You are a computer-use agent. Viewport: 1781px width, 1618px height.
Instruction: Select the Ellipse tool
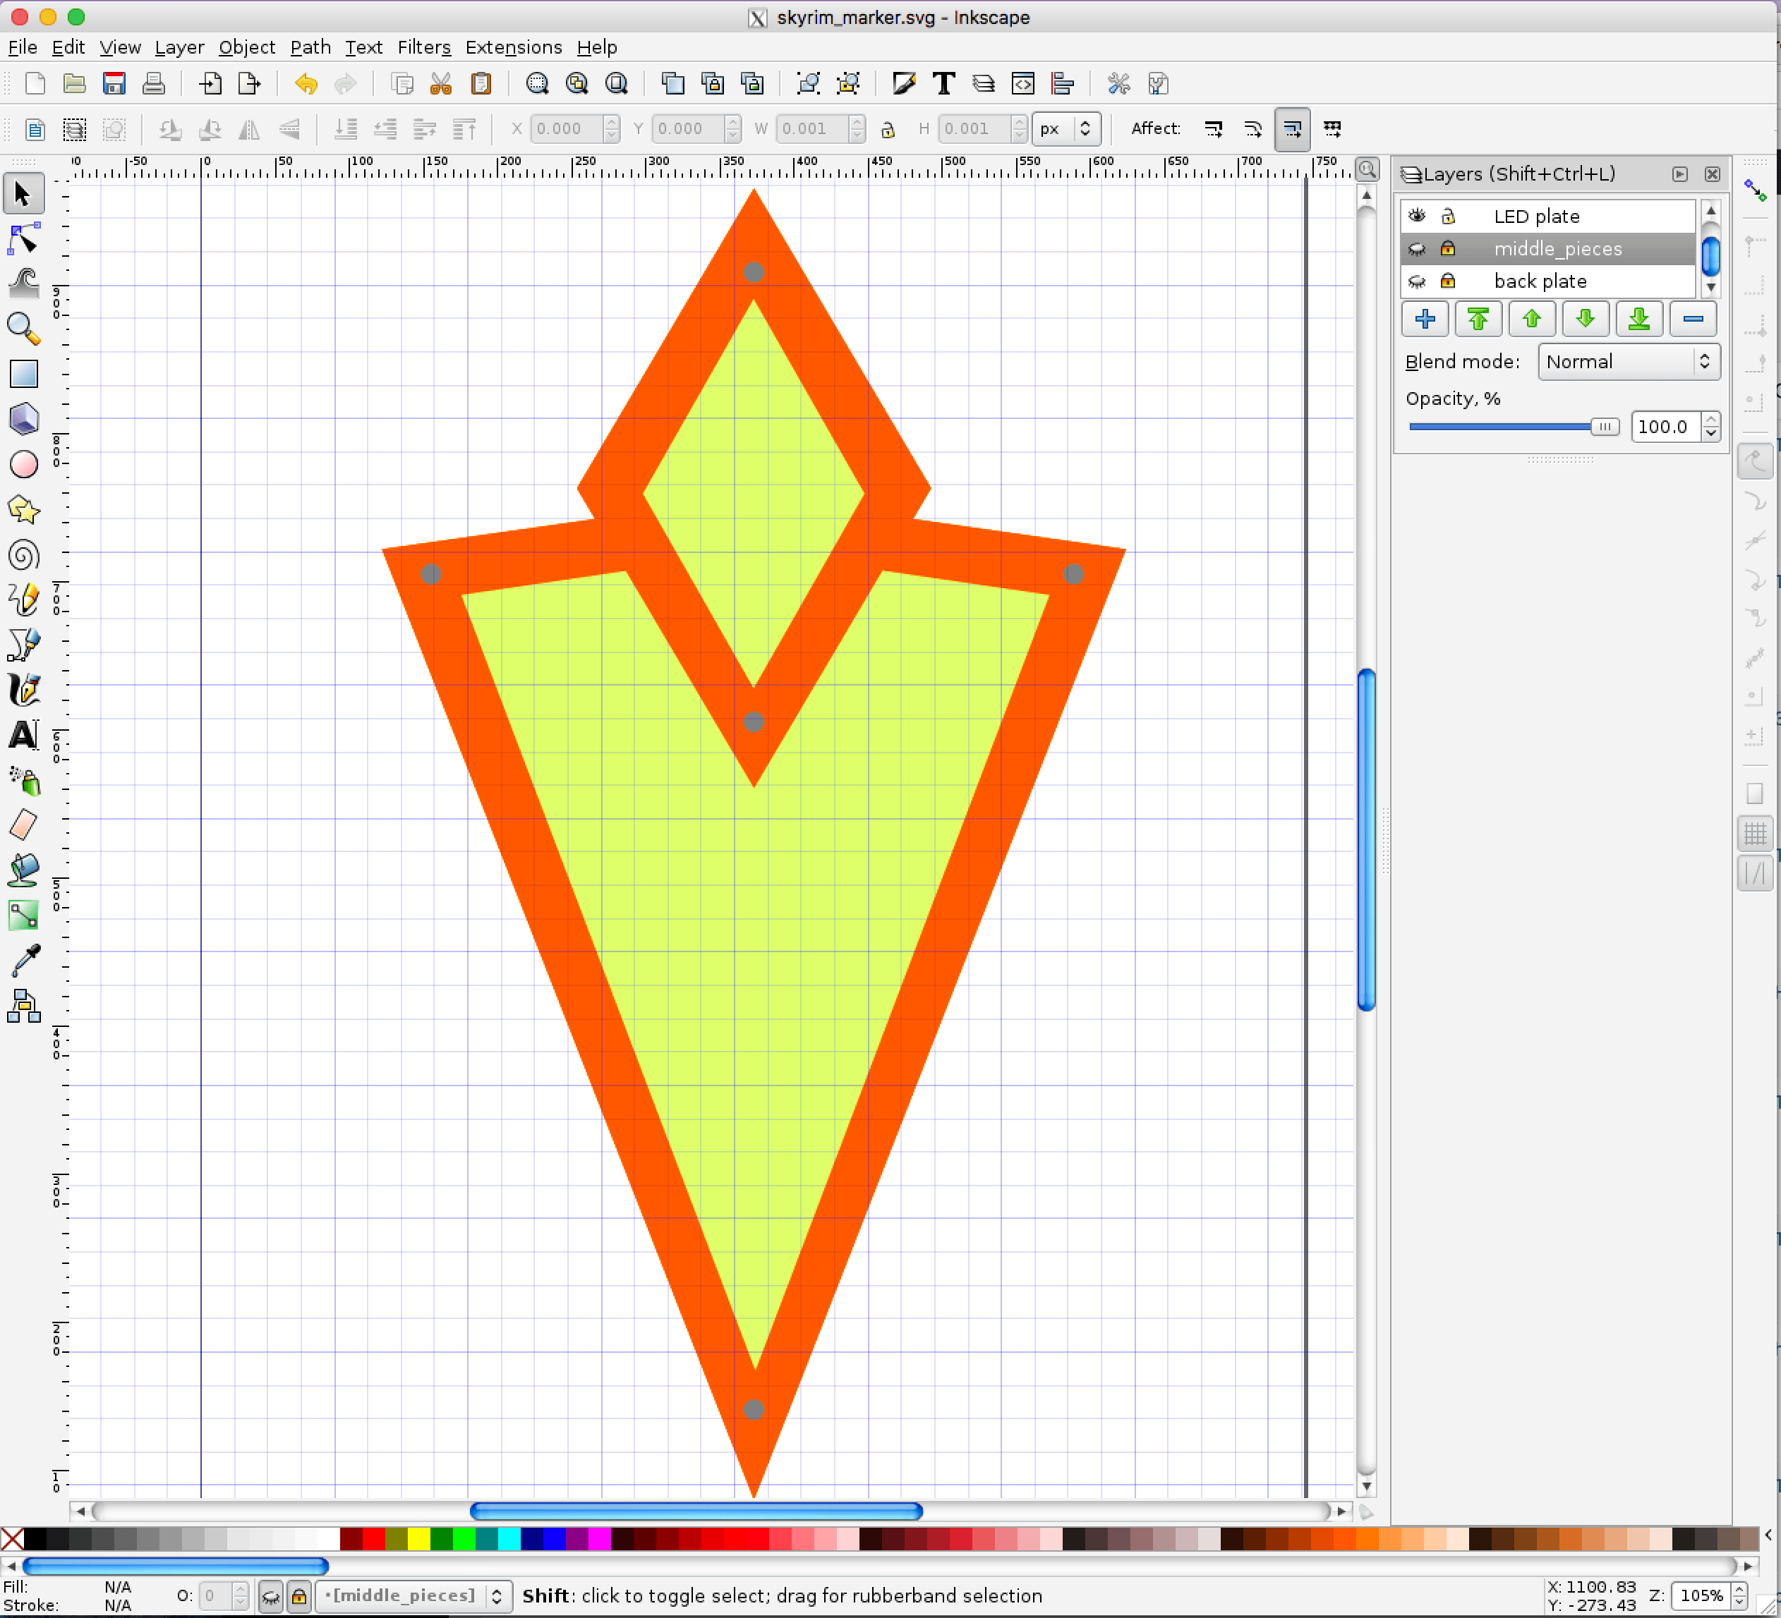click(24, 465)
